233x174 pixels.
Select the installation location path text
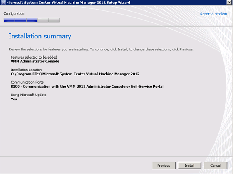pyautogui.click(x=75, y=74)
